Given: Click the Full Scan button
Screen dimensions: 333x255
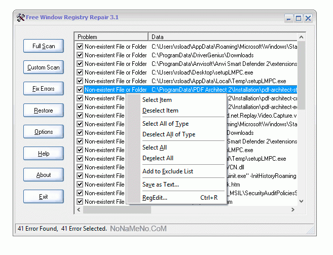Looking at the screenshot, I should (x=44, y=46).
